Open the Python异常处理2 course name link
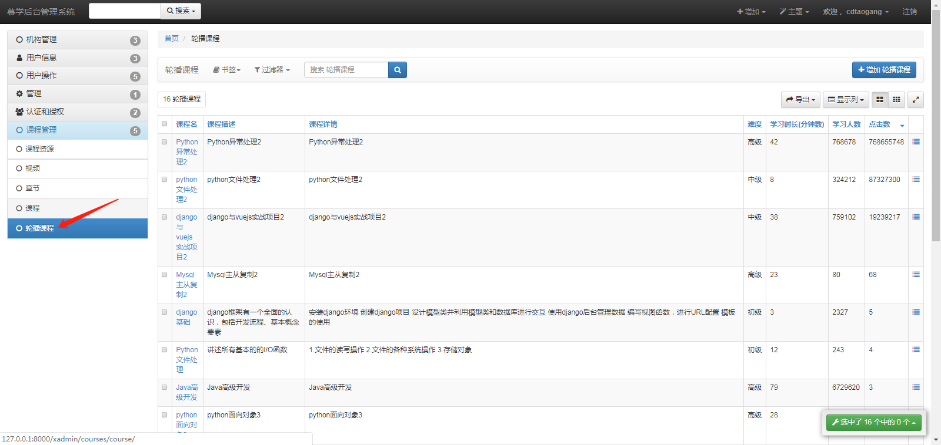Screen dimensions: 941x445 click(x=187, y=152)
